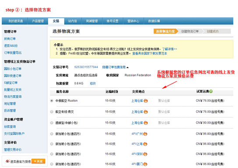Open 交易 tab
238x168 pixels.
pos(56,21)
